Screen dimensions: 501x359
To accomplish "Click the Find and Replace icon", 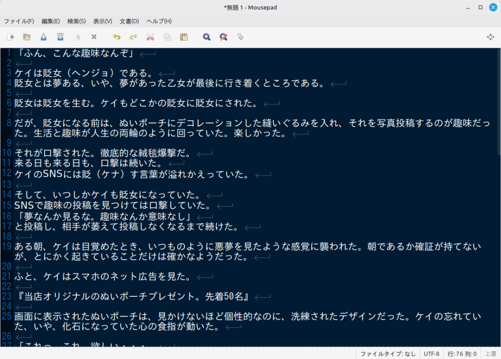I will (223, 37).
